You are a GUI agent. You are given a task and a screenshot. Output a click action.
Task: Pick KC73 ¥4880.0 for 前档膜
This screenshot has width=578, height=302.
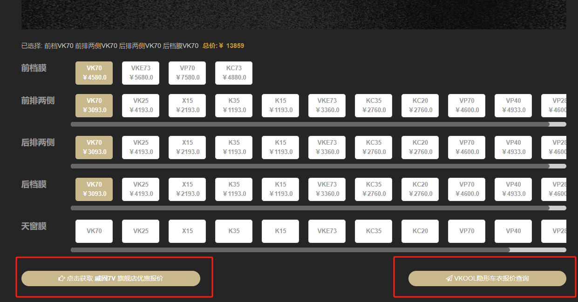pyautogui.click(x=234, y=73)
